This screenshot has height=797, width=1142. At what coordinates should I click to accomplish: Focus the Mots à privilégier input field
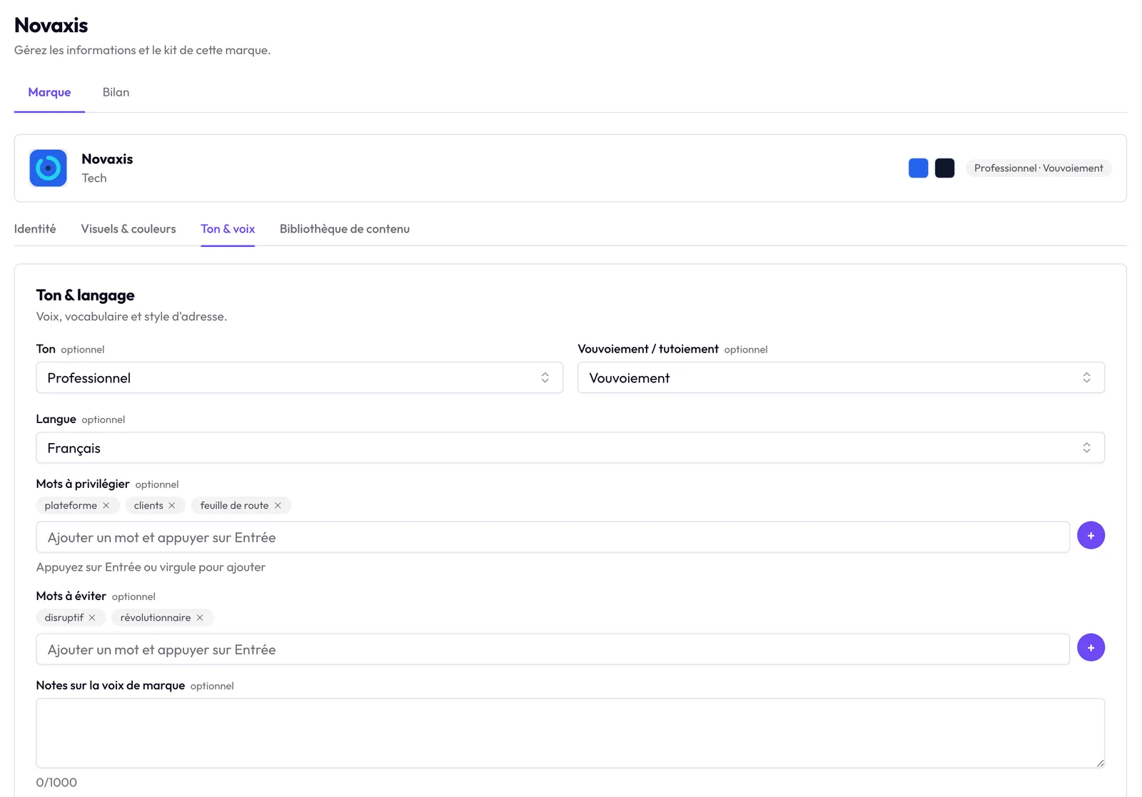[x=552, y=537]
